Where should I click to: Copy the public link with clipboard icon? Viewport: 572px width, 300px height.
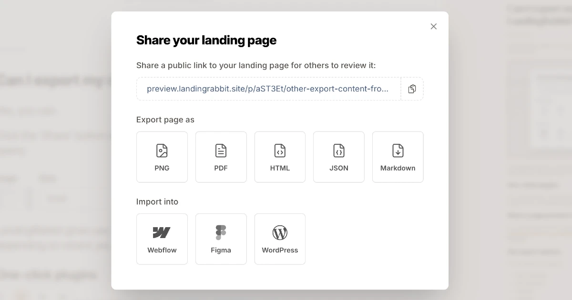412,89
